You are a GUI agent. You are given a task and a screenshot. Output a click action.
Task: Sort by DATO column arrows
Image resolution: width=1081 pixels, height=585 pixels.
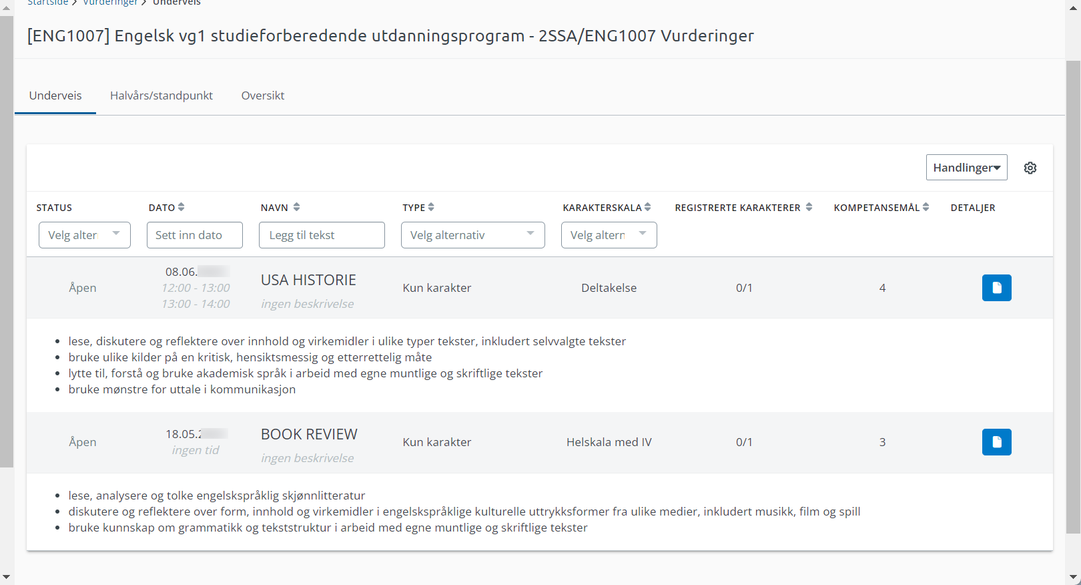coord(182,207)
